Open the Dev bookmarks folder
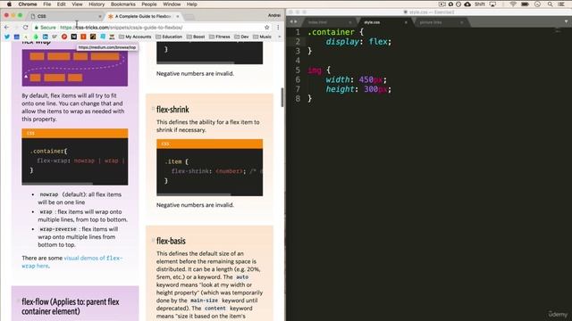Screen dimensions: 572x321 click(241, 37)
